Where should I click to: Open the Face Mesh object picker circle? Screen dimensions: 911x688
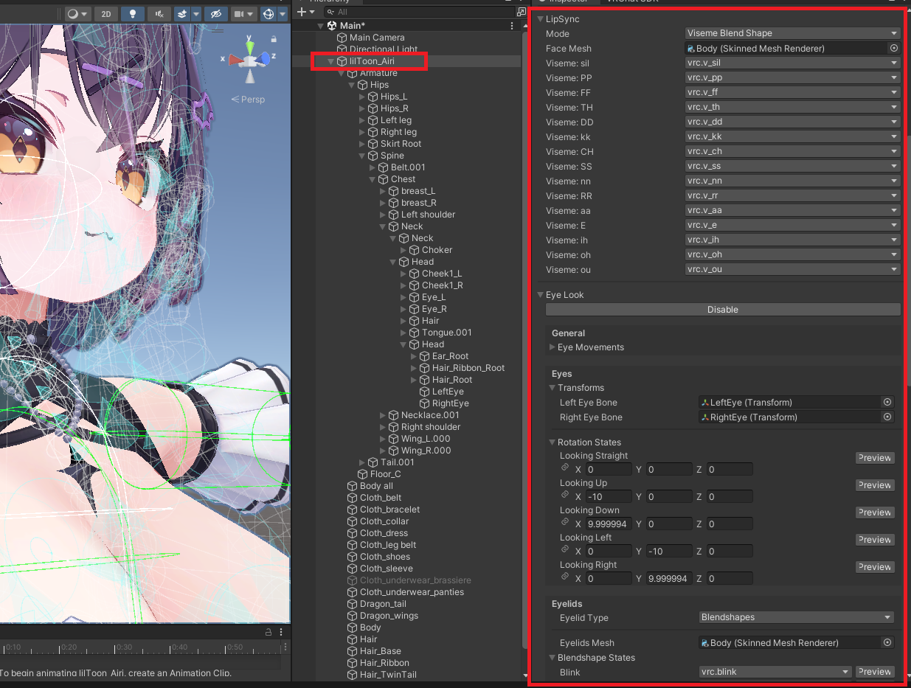[893, 48]
